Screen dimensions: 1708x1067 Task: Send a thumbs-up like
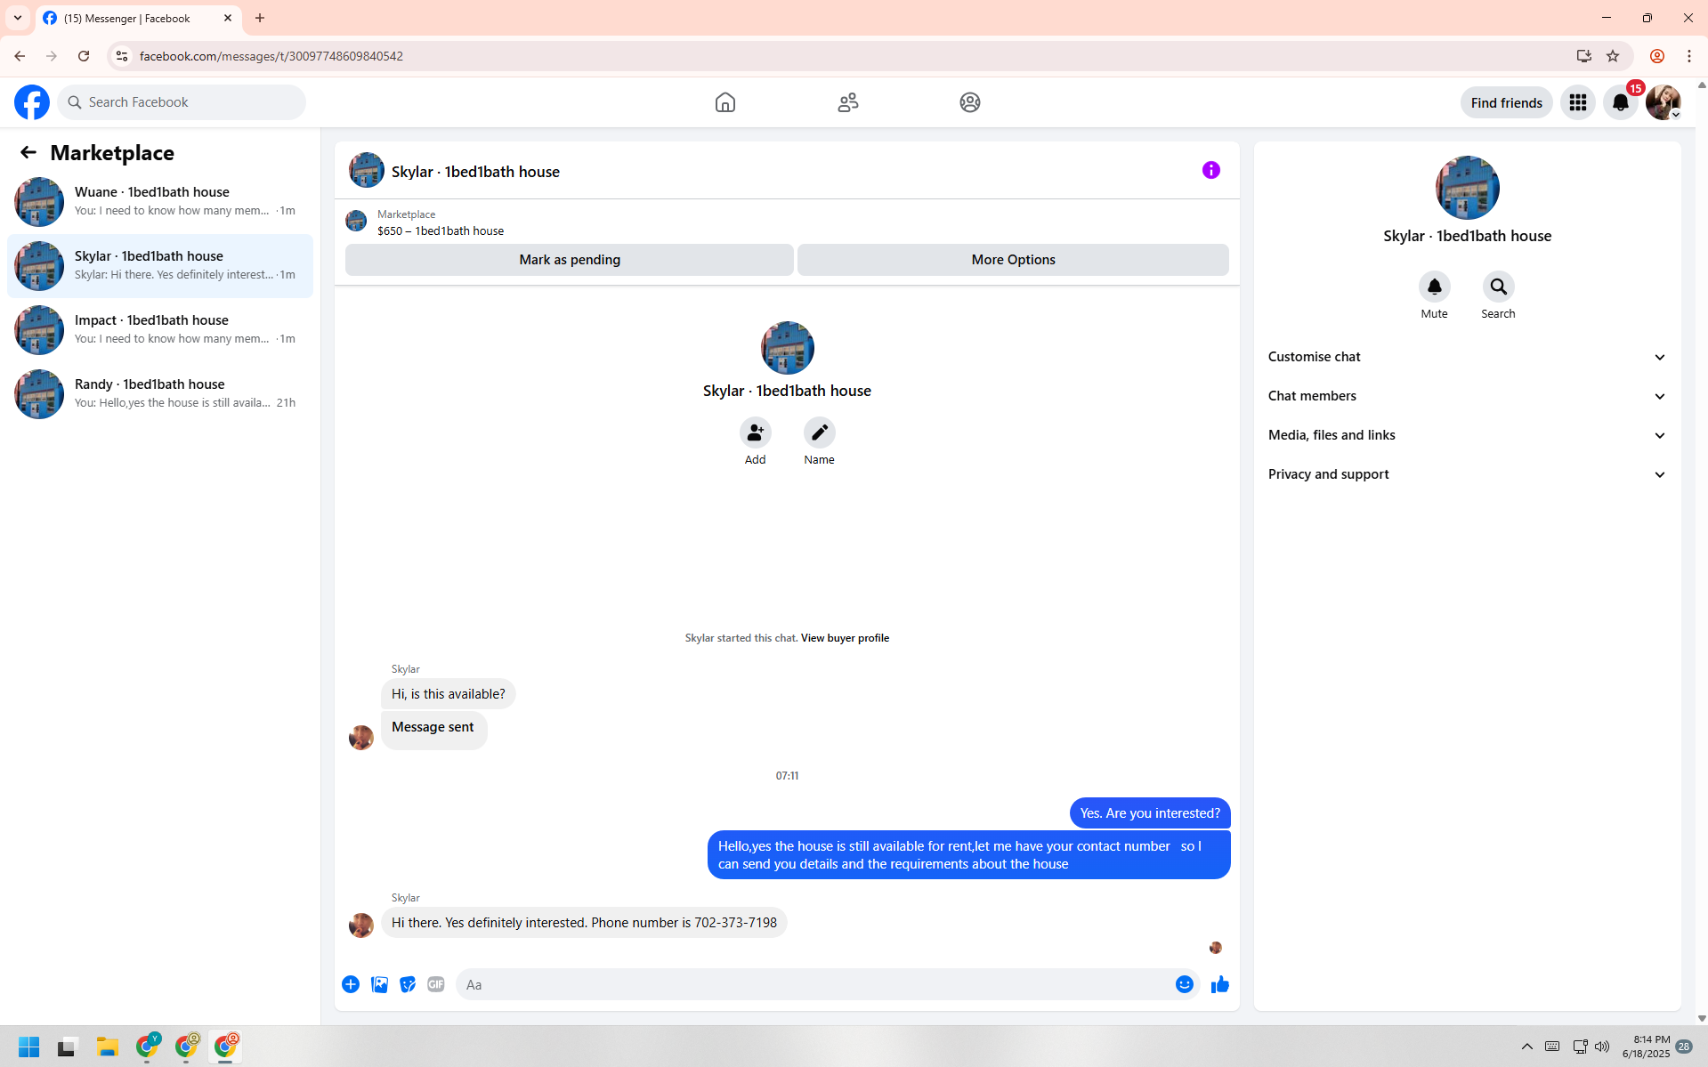click(x=1220, y=984)
